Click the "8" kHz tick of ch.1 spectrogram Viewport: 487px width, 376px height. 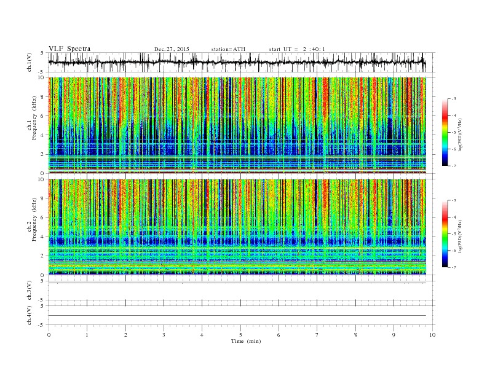43,97
